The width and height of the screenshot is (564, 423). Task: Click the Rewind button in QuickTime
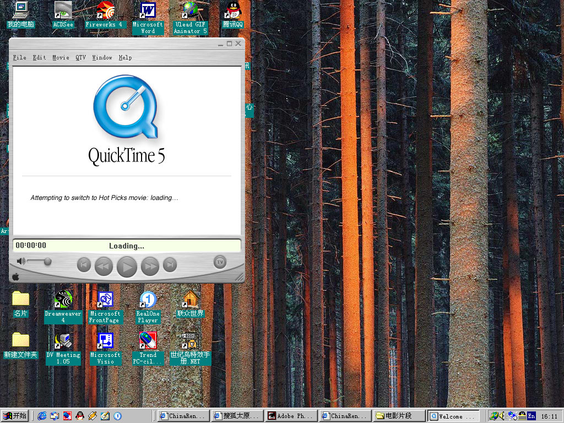(x=104, y=266)
